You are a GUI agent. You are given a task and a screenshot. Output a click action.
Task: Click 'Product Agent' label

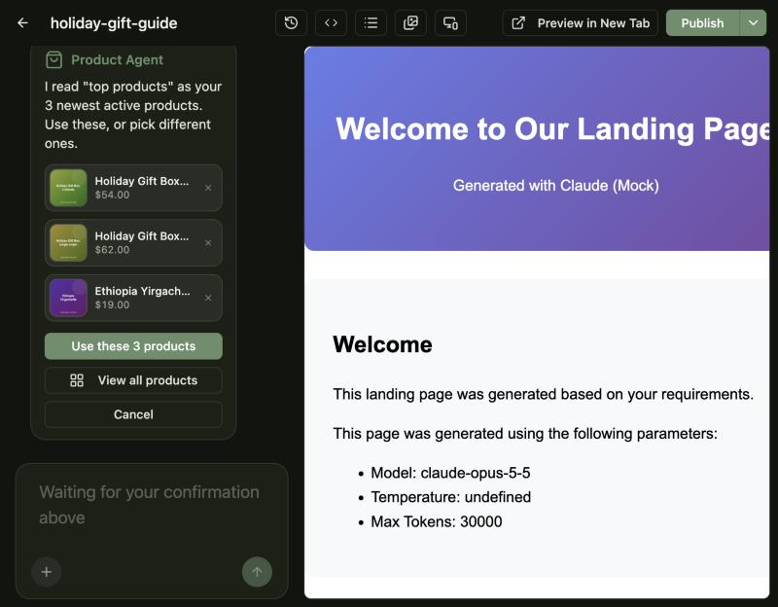(117, 60)
